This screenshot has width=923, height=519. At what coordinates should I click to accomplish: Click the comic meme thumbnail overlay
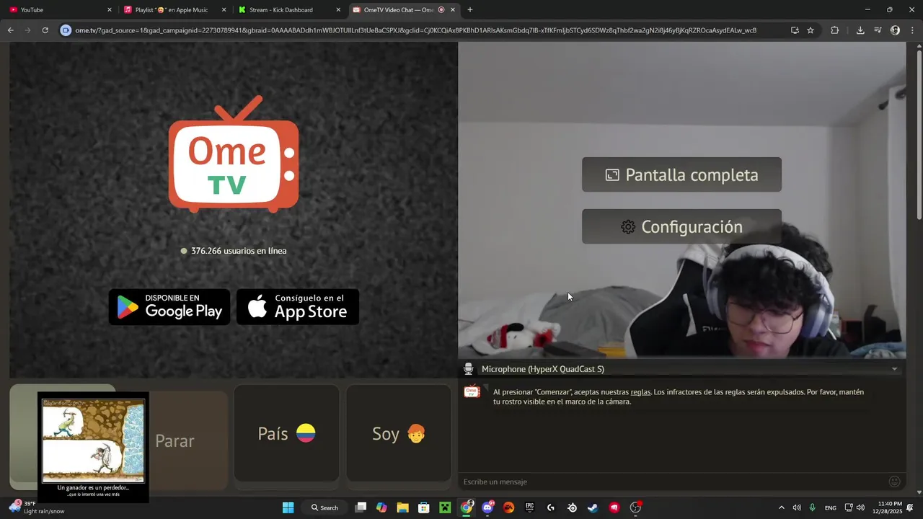(x=93, y=447)
